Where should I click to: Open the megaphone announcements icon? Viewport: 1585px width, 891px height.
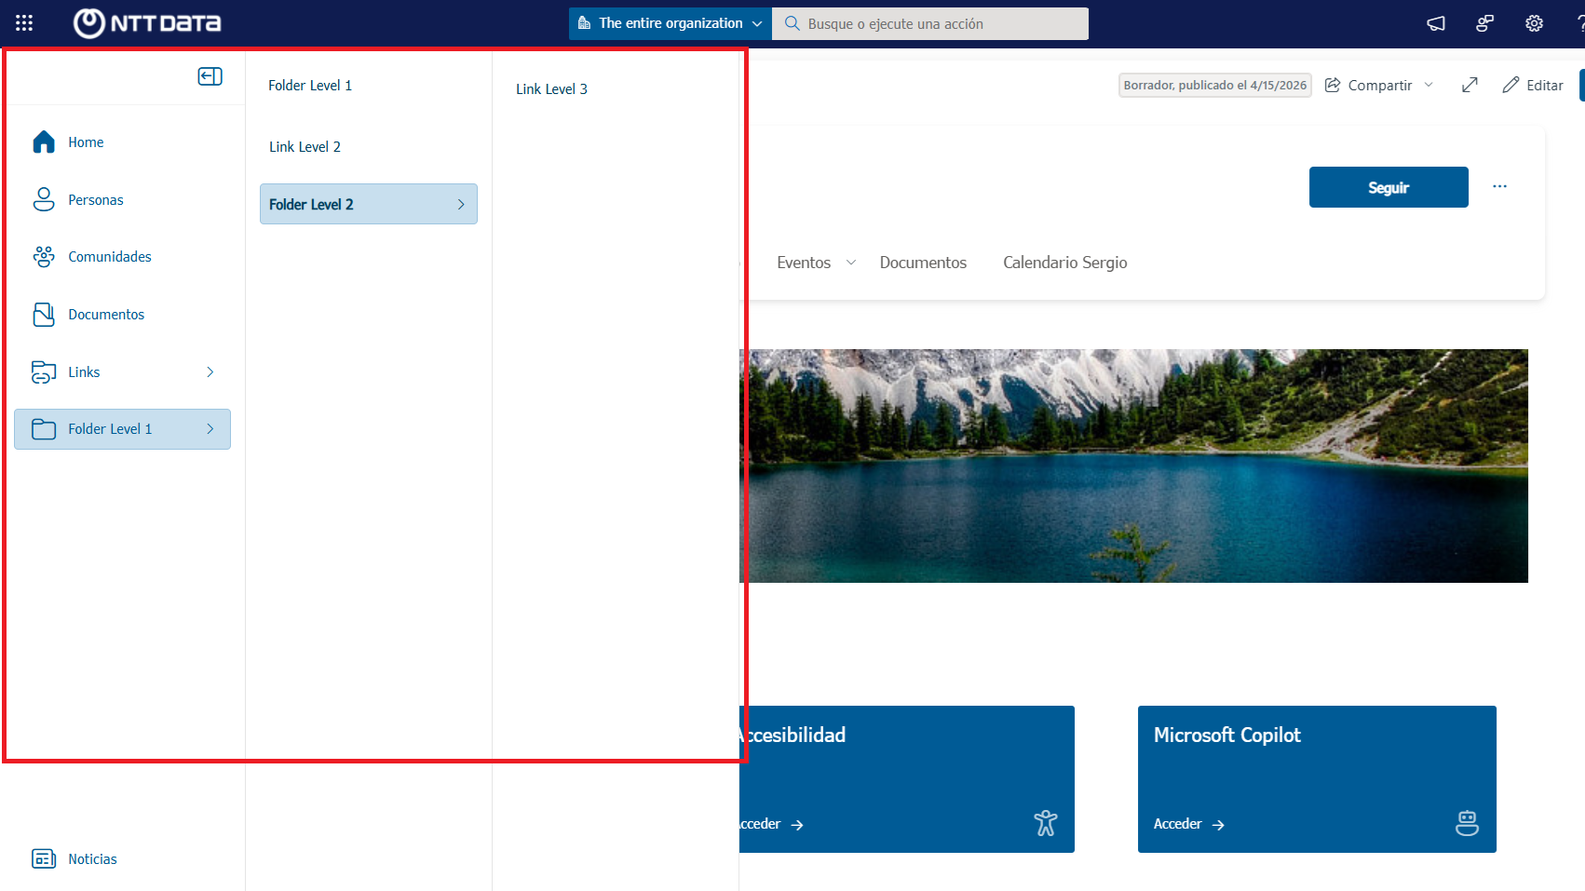(1436, 23)
